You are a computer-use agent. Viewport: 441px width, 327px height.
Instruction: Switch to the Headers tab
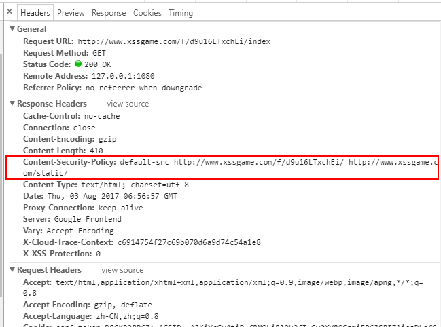pyautogui.click(x=35, y=13)
